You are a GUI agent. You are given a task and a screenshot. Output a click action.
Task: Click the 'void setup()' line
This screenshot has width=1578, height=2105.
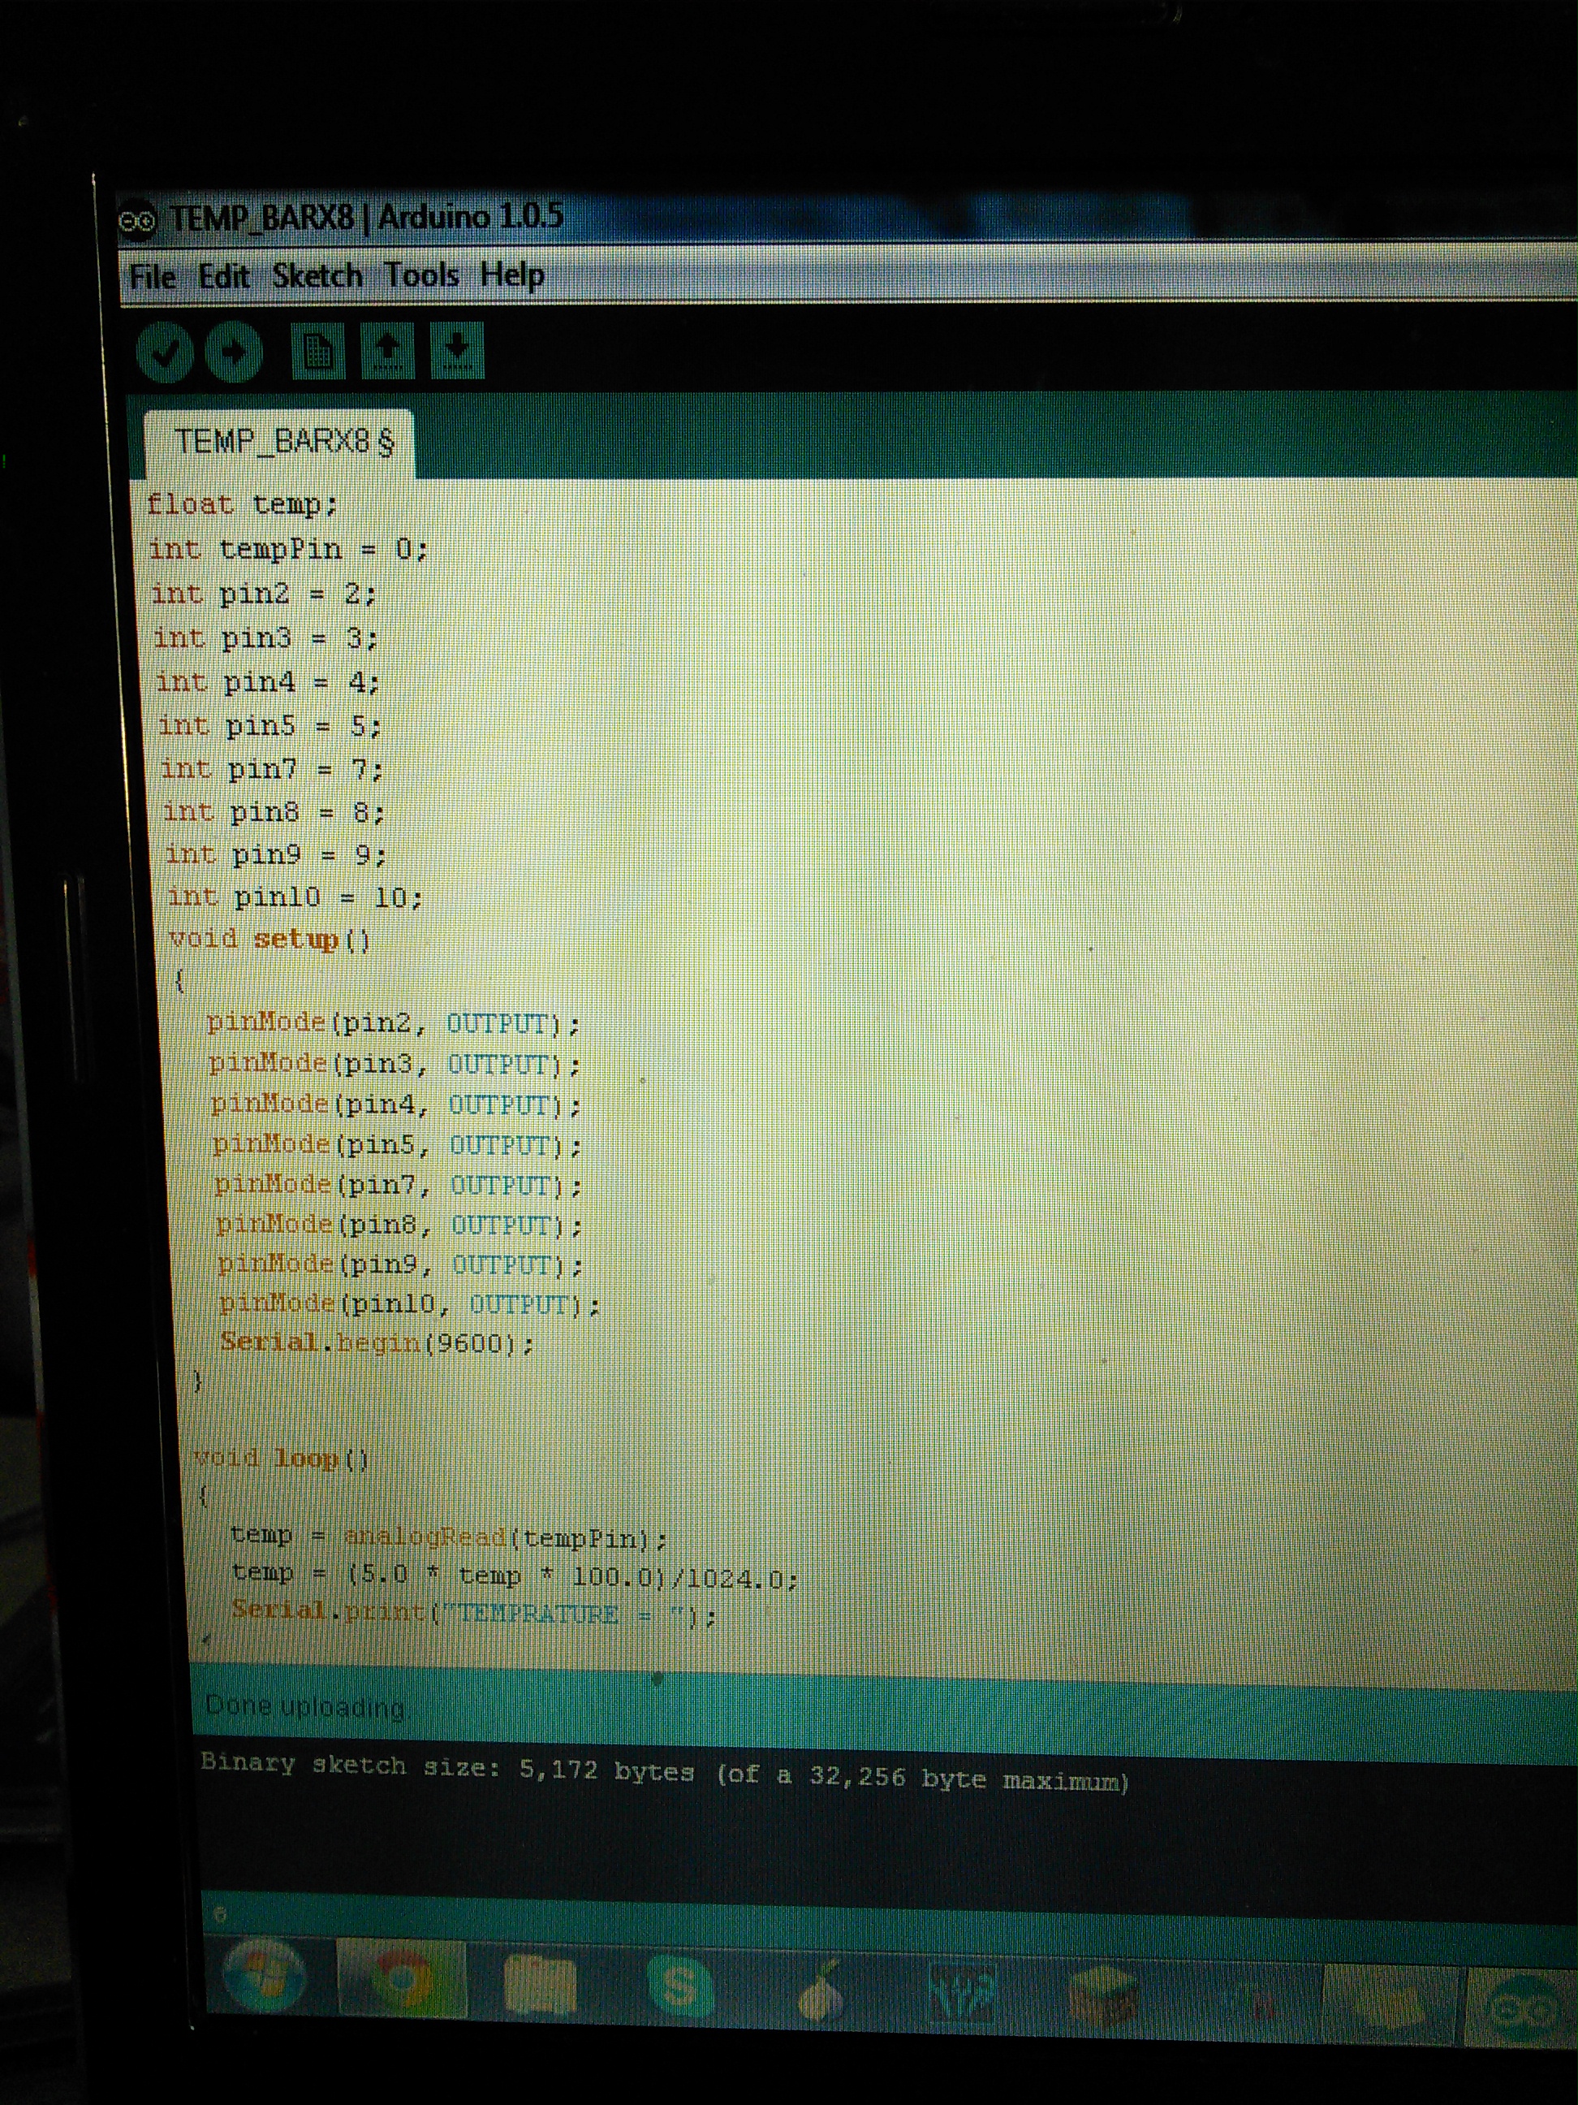270,940
